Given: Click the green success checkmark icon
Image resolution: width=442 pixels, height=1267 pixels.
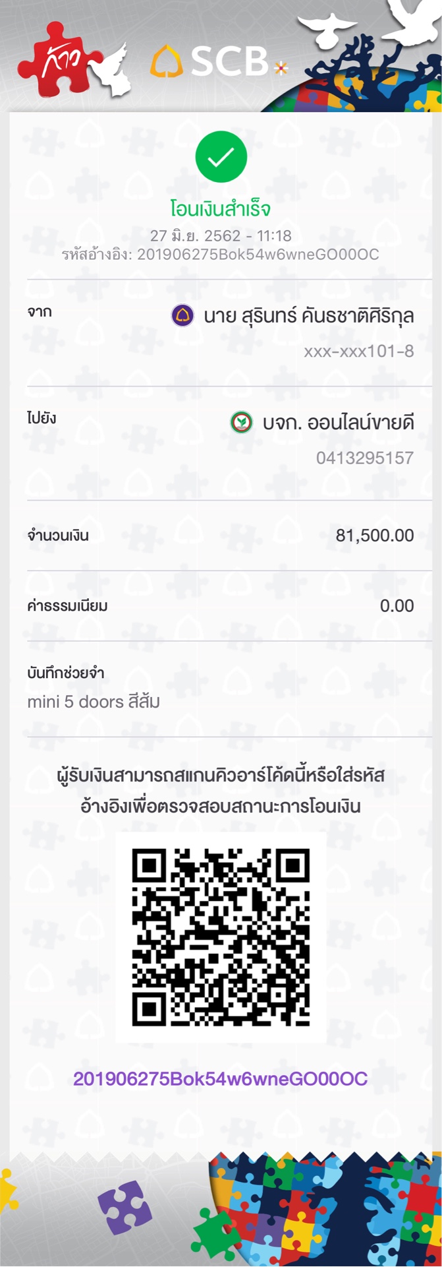Looking at the screenshot, I should click(x=221, y=157).
